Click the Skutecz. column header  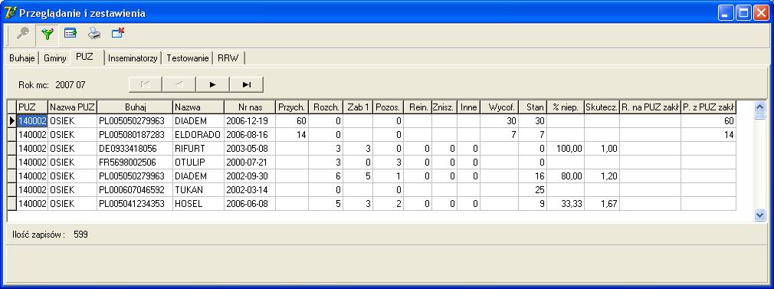(602, 107)
